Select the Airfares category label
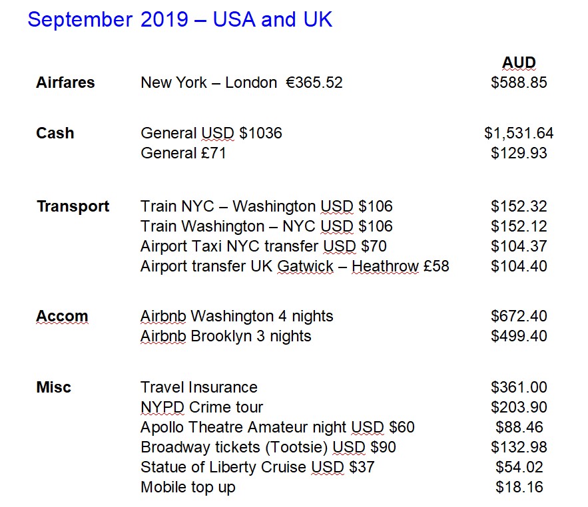588x507 pixels. tap(65, 83)
